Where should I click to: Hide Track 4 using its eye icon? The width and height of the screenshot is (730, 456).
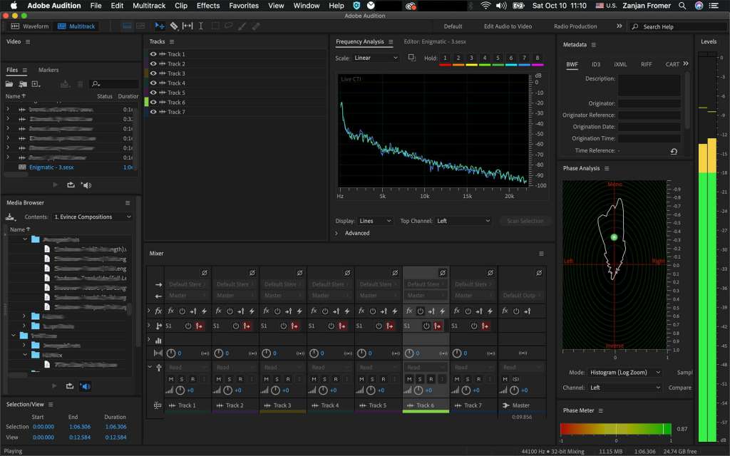[x=153, y=83]
